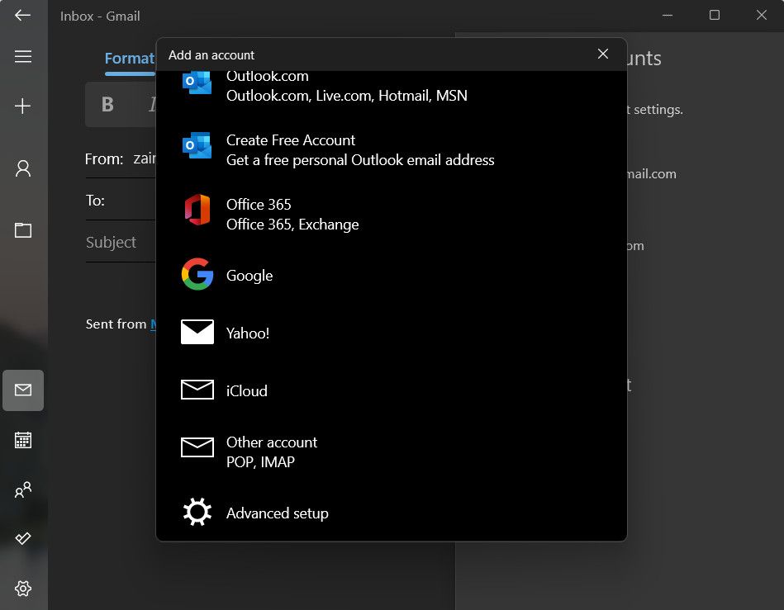Click the Yahoo! envelope icon

tap(197, 332)
